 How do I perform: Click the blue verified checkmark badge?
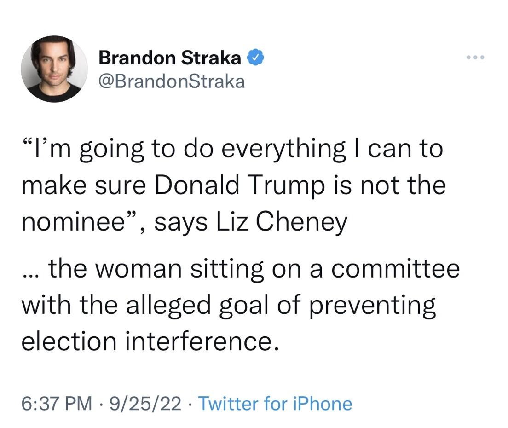[x=256, y=58]
